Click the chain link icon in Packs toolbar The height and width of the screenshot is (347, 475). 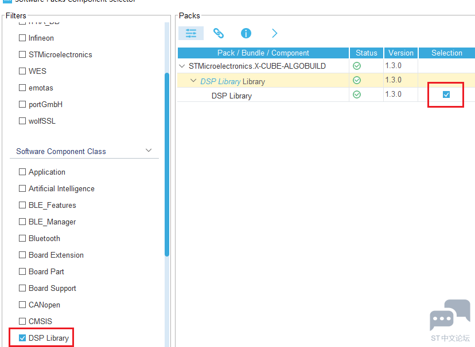tap(219, 33)
